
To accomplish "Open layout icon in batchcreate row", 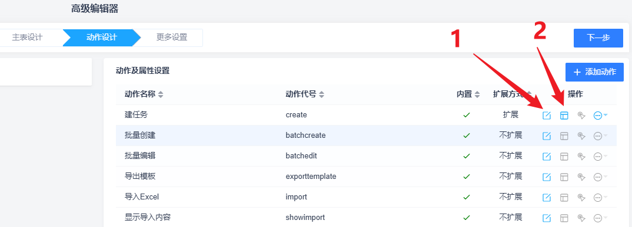I will coord(564,136).
